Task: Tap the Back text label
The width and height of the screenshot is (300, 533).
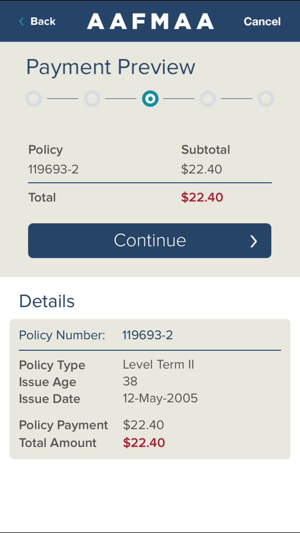Action: [43, 21]
